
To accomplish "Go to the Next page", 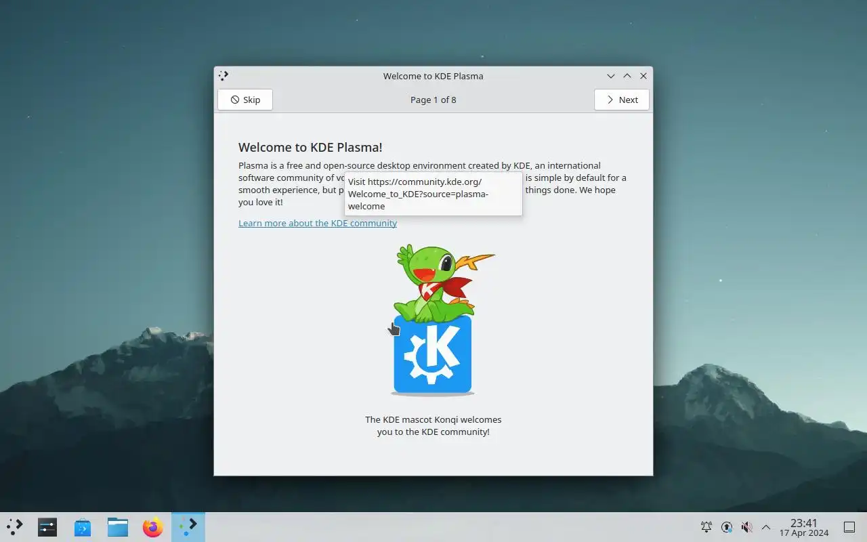I will point(621,100).
